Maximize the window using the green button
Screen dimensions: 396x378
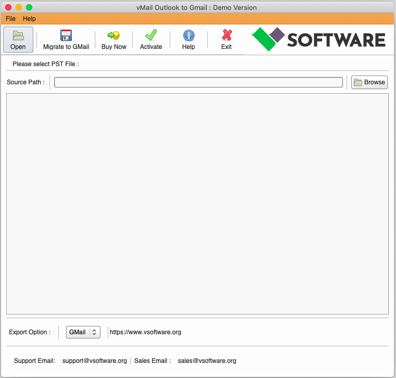click(29, 7)
